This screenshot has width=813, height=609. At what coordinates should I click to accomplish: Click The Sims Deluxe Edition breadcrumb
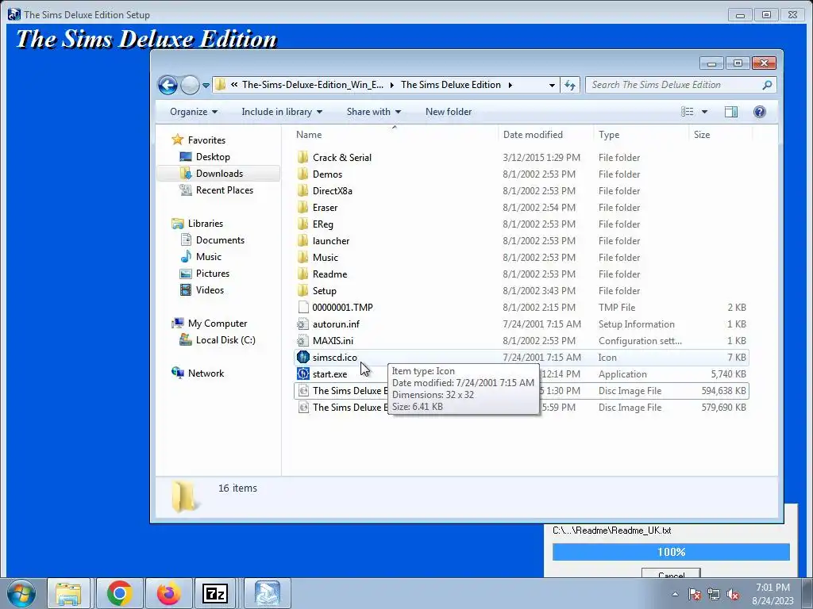[451, 85]
